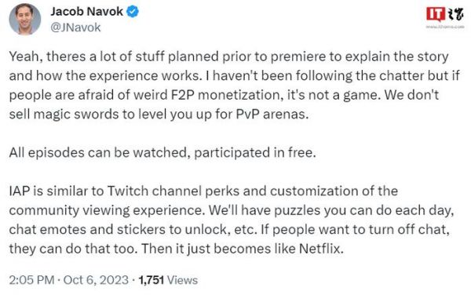Viewport: 471px width, 295px height.
Task: Click the word Netflix in tweet
Action: point(321,249)
